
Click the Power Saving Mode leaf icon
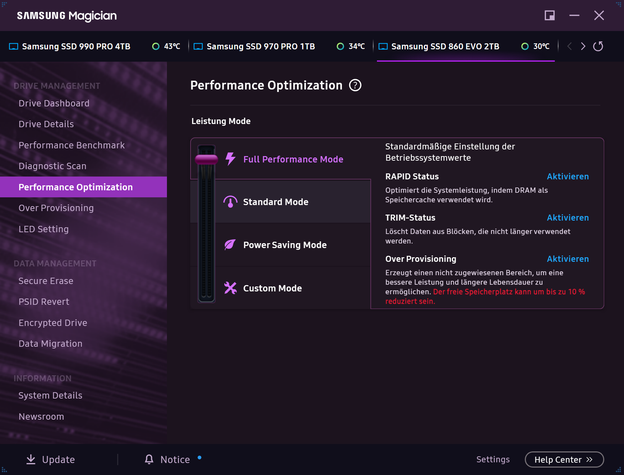pos(230,245)
